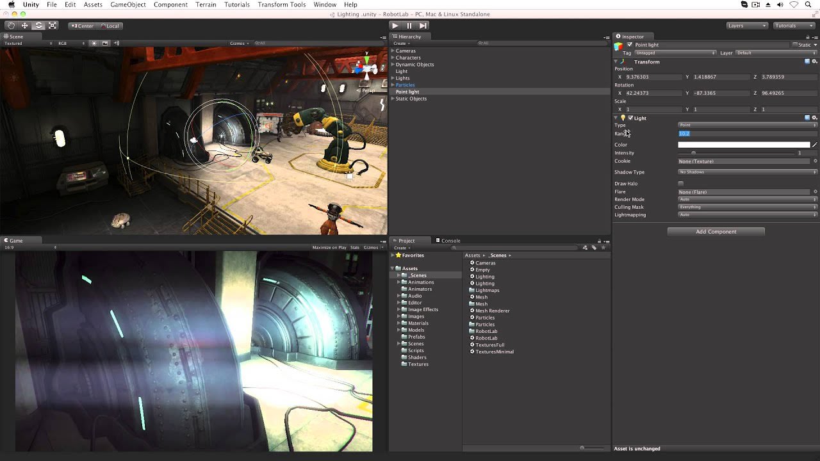Click the Maximize on Play button

(329, 247)
